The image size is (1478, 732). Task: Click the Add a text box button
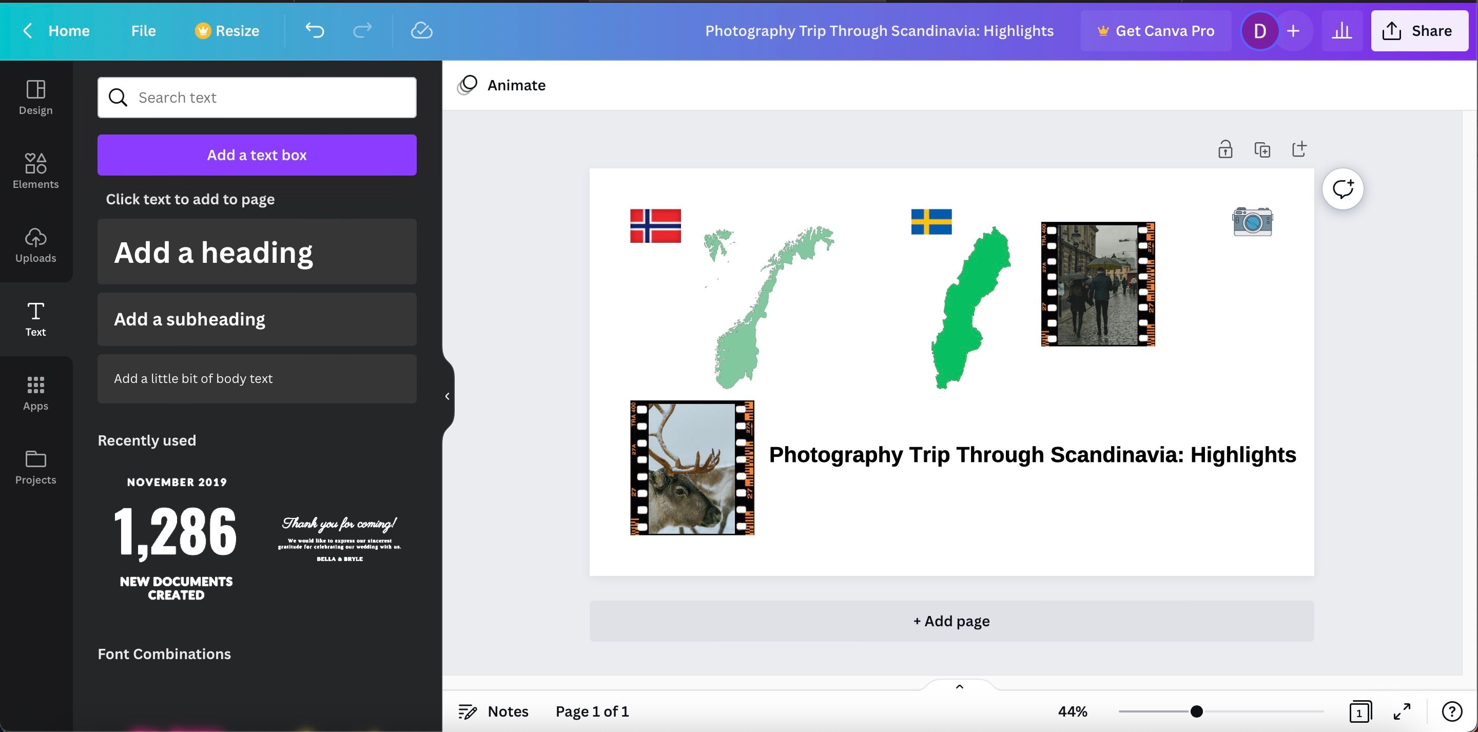pyautogui.click(x=257, y=155)
